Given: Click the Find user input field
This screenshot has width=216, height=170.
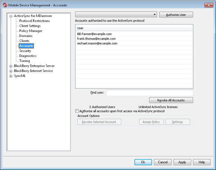Looking at the screenshot, I should (x=150, y=93).
